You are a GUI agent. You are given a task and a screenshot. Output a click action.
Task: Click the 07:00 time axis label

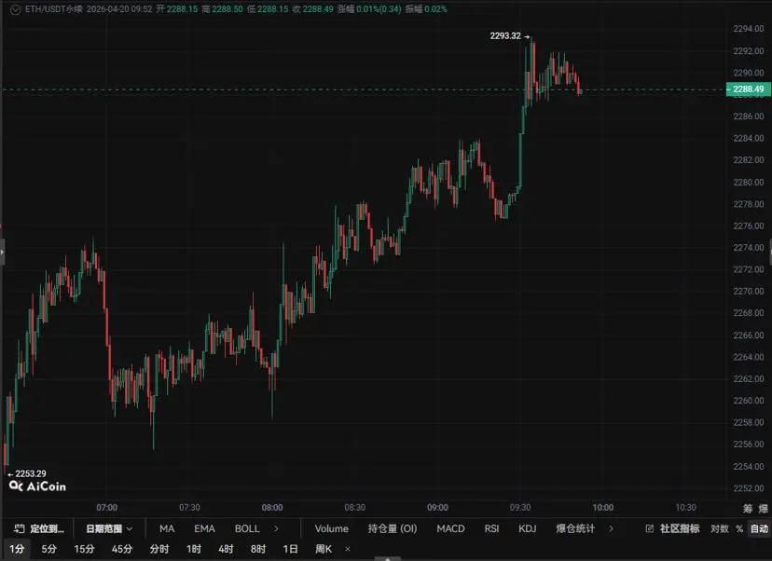107,507
